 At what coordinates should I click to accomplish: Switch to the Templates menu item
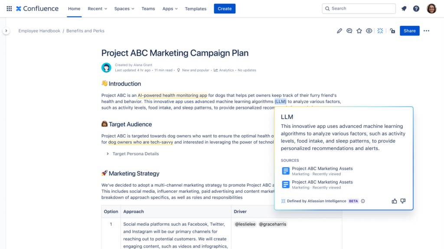tap(196, 8)
